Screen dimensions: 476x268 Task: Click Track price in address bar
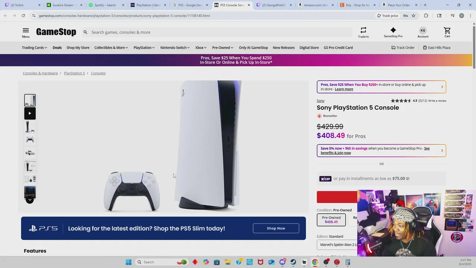(387, 16)
